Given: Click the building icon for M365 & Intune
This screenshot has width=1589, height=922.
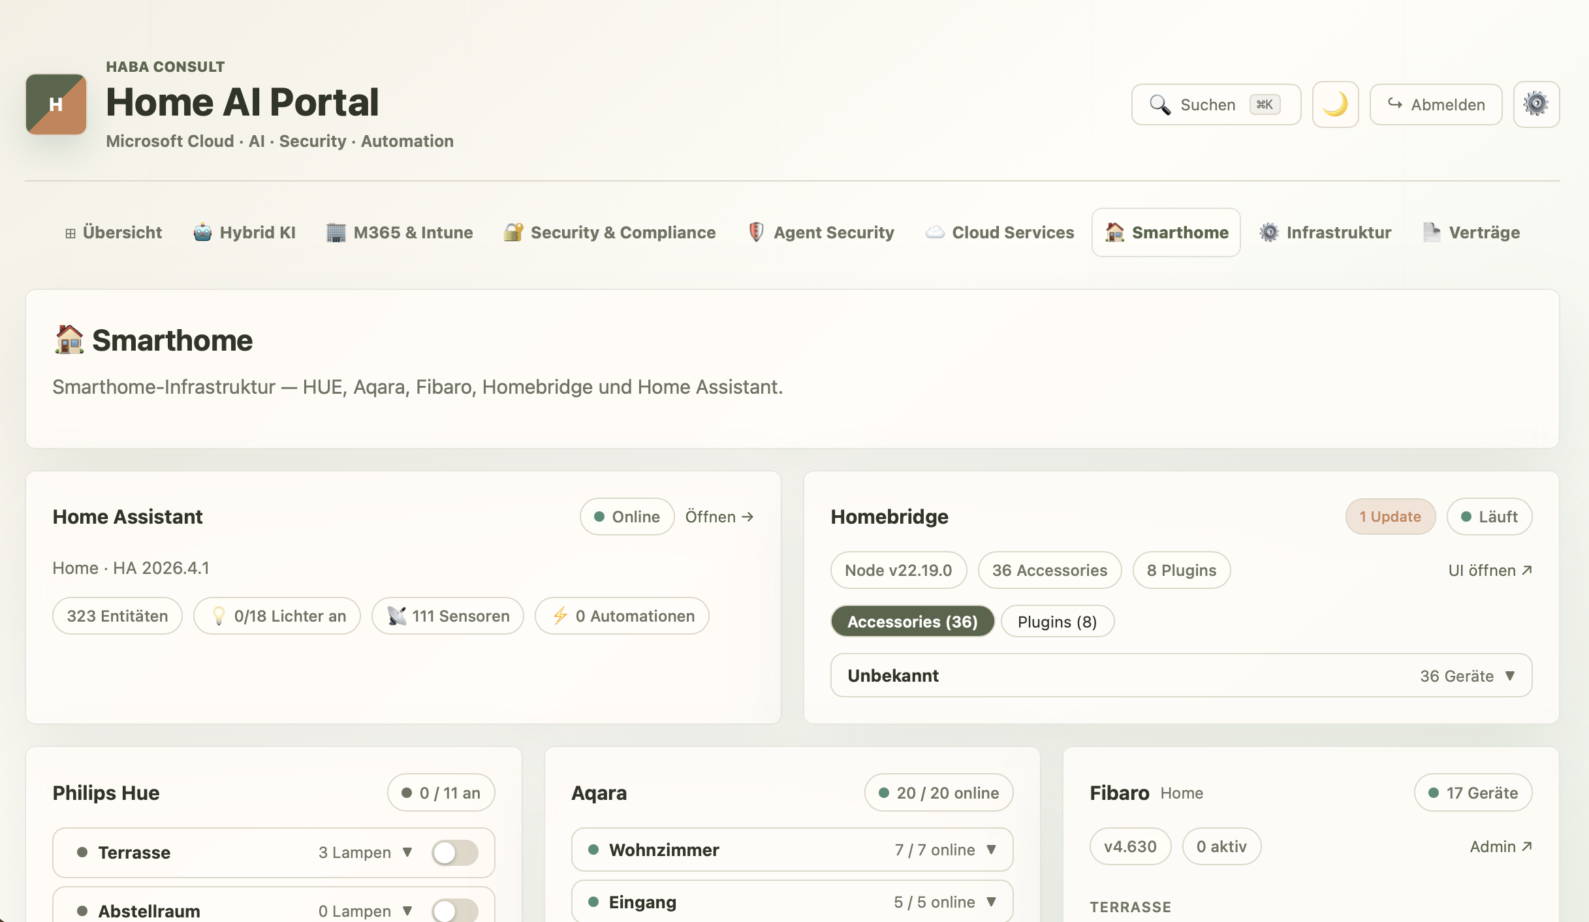Looking at the screenshot, I should tap(336, 232).
